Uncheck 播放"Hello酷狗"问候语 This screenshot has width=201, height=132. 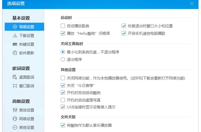pyautogui.click(x=63, y=33)
